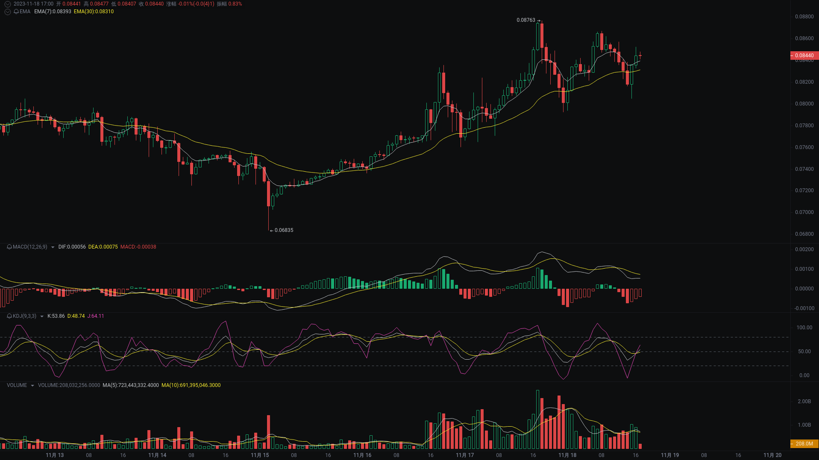Click the EMA alert bell icon
Viewport: 819px width, 460px height.
coord(16,12)
